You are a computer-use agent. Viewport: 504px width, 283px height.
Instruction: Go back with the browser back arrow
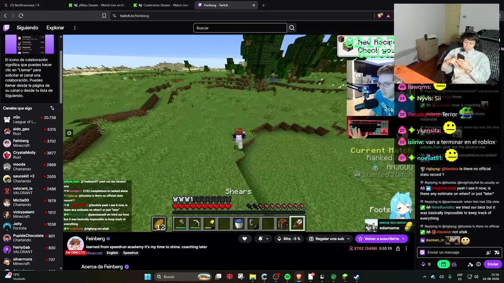[x=5, y=16]
